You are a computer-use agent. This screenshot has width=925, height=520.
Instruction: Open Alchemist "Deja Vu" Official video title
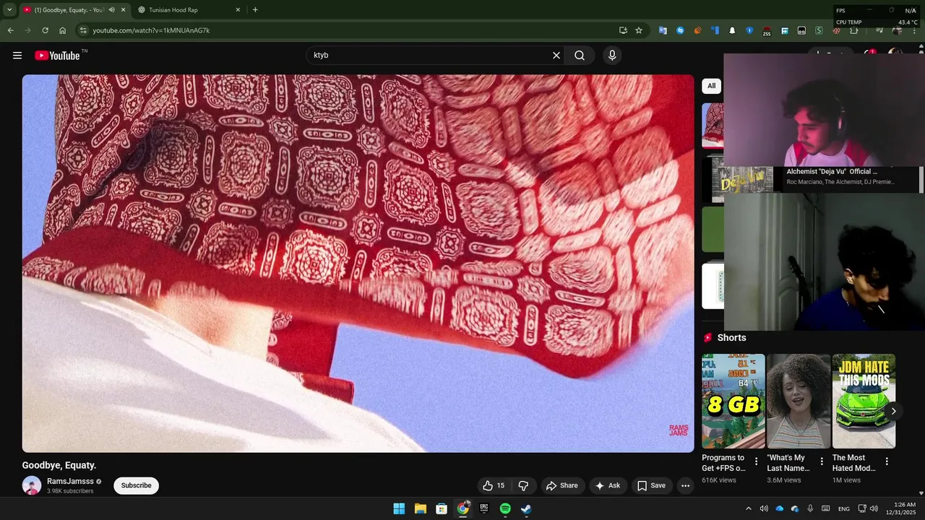pyautogui.click(x=832, y=171)
